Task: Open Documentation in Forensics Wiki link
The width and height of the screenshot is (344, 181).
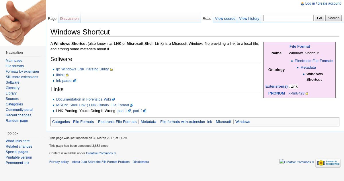Action: click(x=83, y=99)
